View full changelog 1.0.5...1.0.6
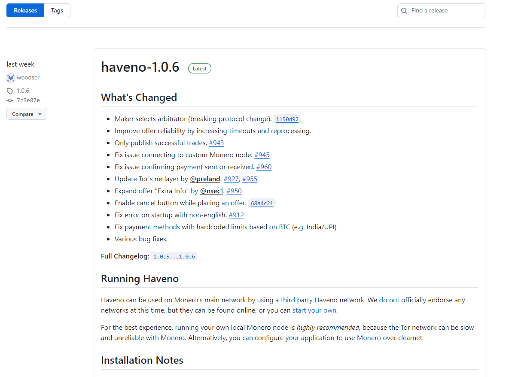The width and height of the screenshot is (512, 377). pos(174,257)
